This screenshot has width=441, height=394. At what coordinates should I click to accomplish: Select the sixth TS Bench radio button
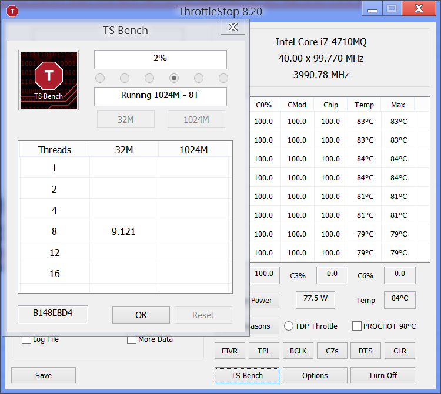point(223,78)
